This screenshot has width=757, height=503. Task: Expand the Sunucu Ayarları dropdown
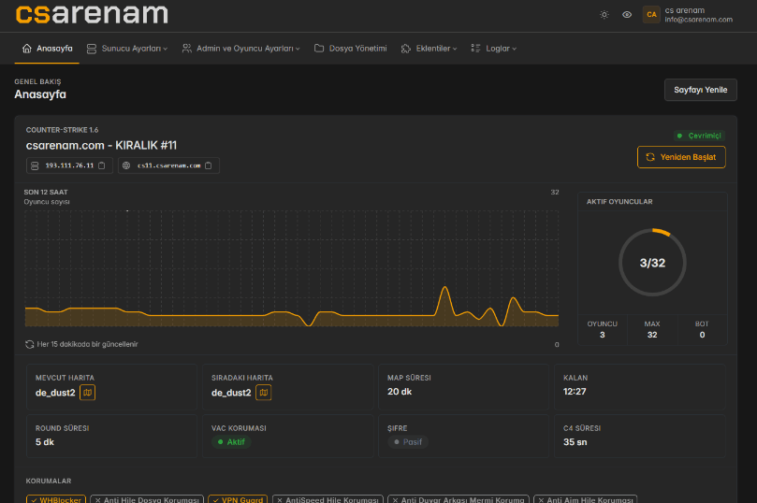click(x=127, y=49)
